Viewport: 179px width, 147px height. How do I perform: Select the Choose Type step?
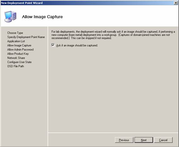click(x=15, y=33)
